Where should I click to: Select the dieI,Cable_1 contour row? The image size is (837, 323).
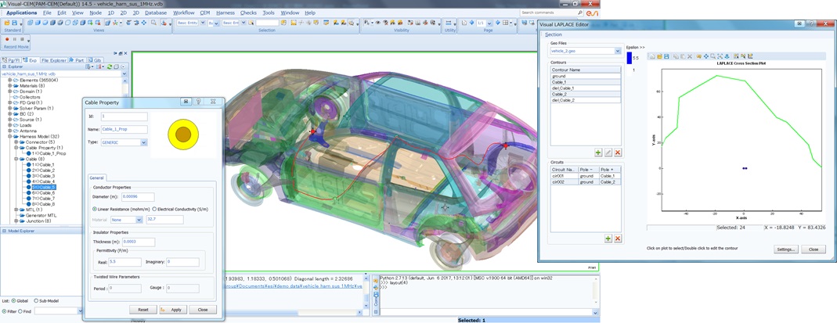pyautogui.click(x=586, y=88)
